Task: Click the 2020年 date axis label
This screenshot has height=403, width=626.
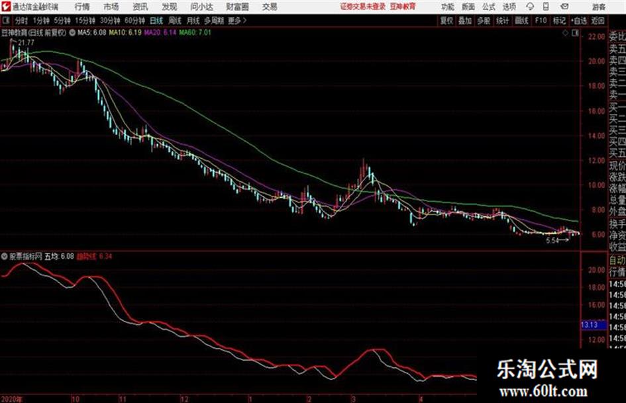Action: [12, 399]
